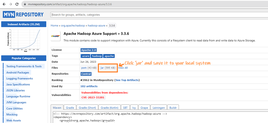This screenshot has width=268, height=123.
Task: Open Testing Frameworks & Tools category
Action: (x=24, y=66)
